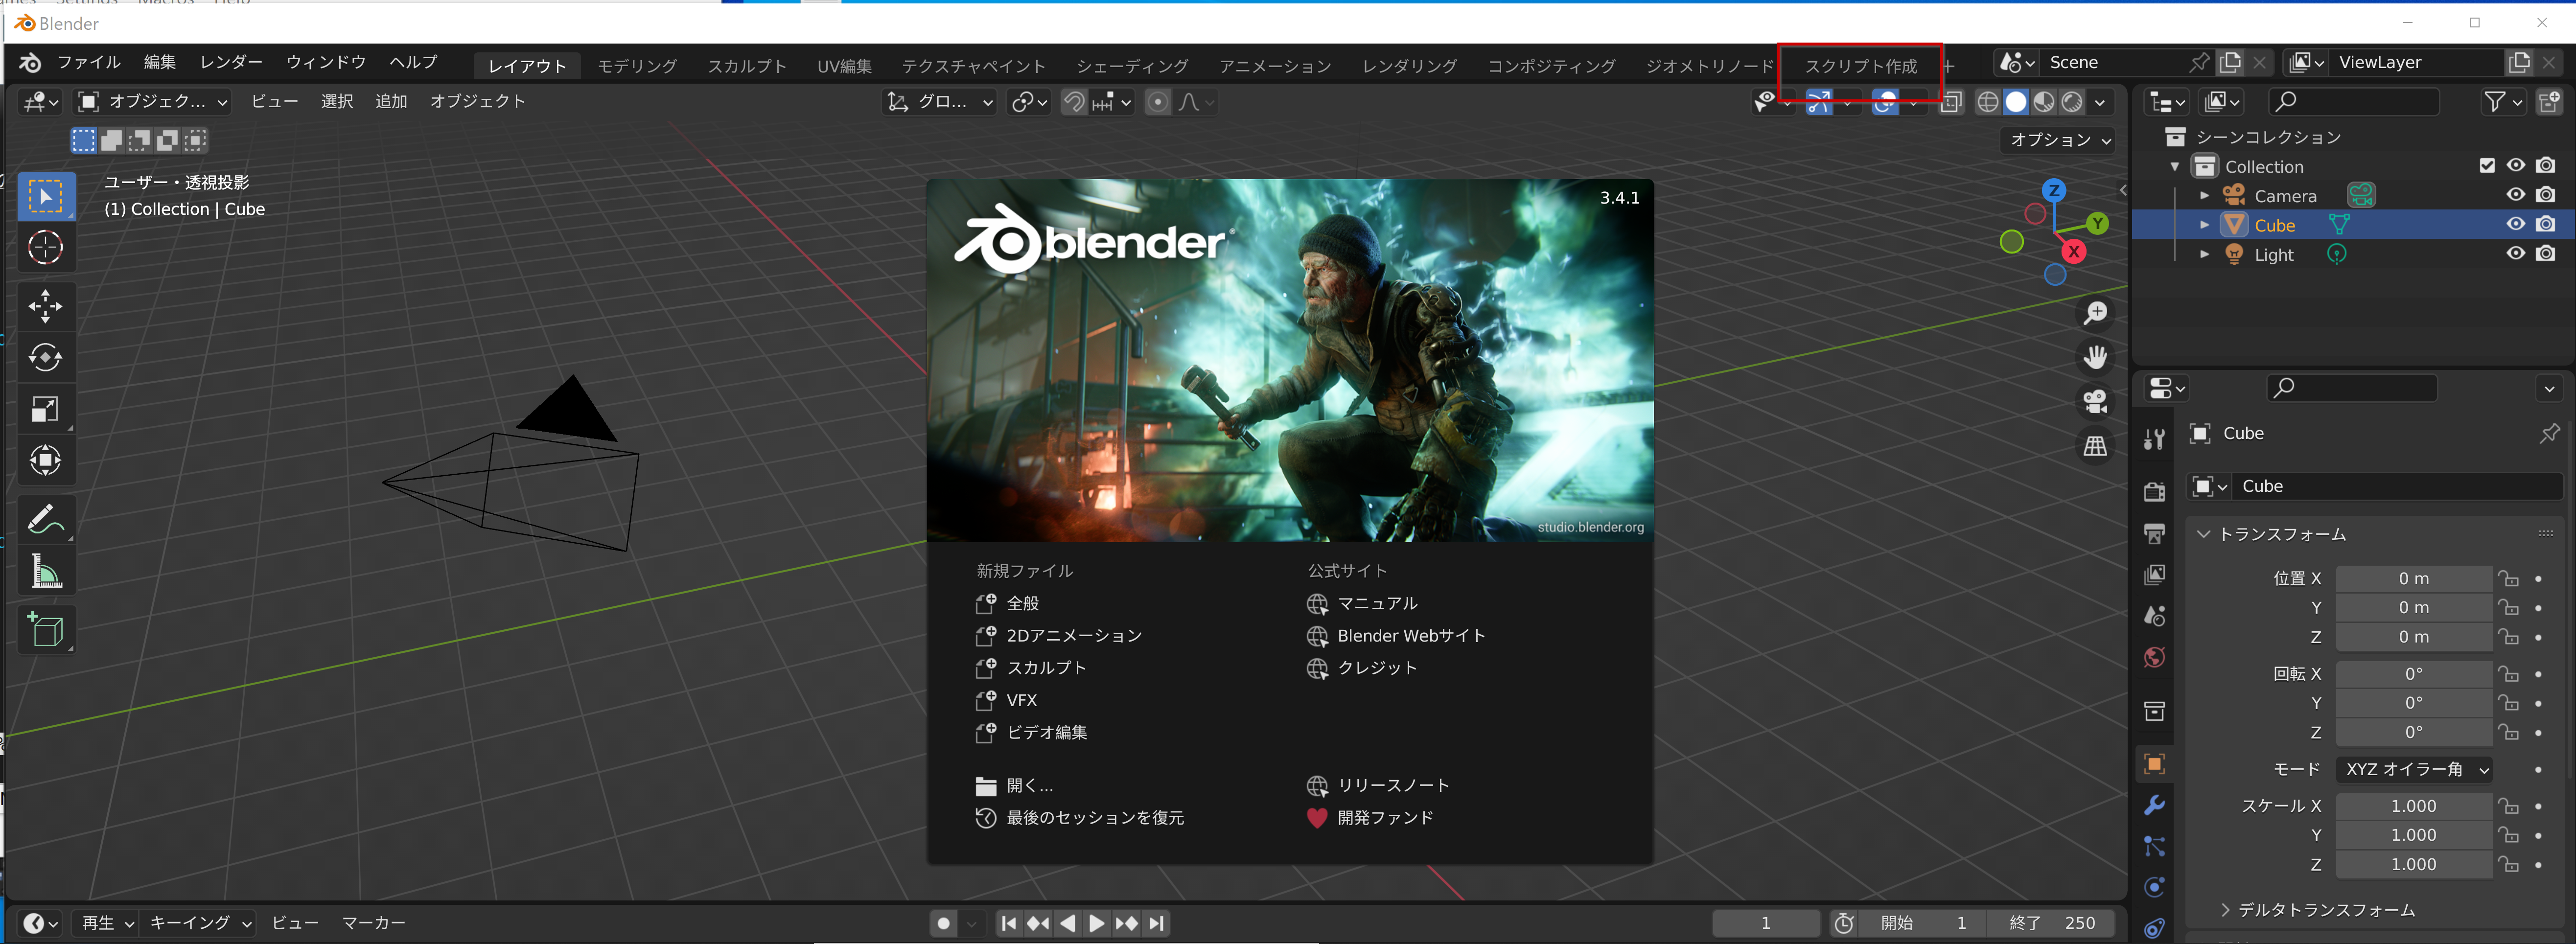Click the splash screen artwork image
The height and width of the screenshot is (944, 2576).
click(x=1290, y=361)
